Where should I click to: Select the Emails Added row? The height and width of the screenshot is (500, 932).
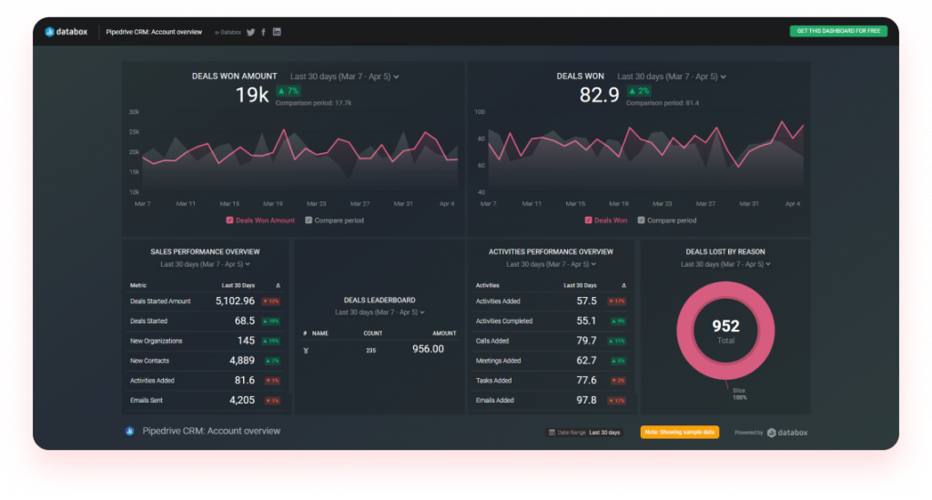point(551,401)
